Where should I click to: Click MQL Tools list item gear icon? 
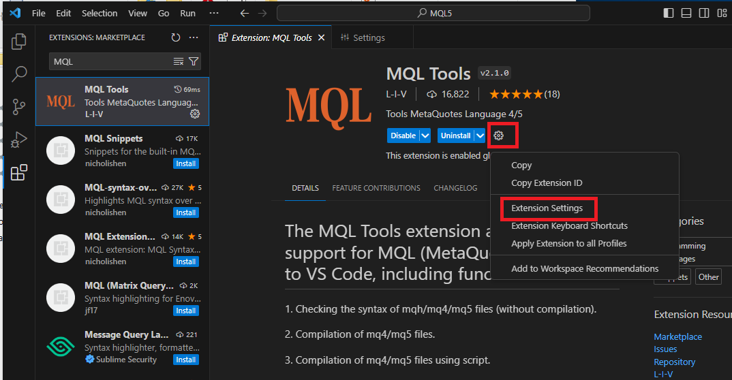tap(195, 114)
